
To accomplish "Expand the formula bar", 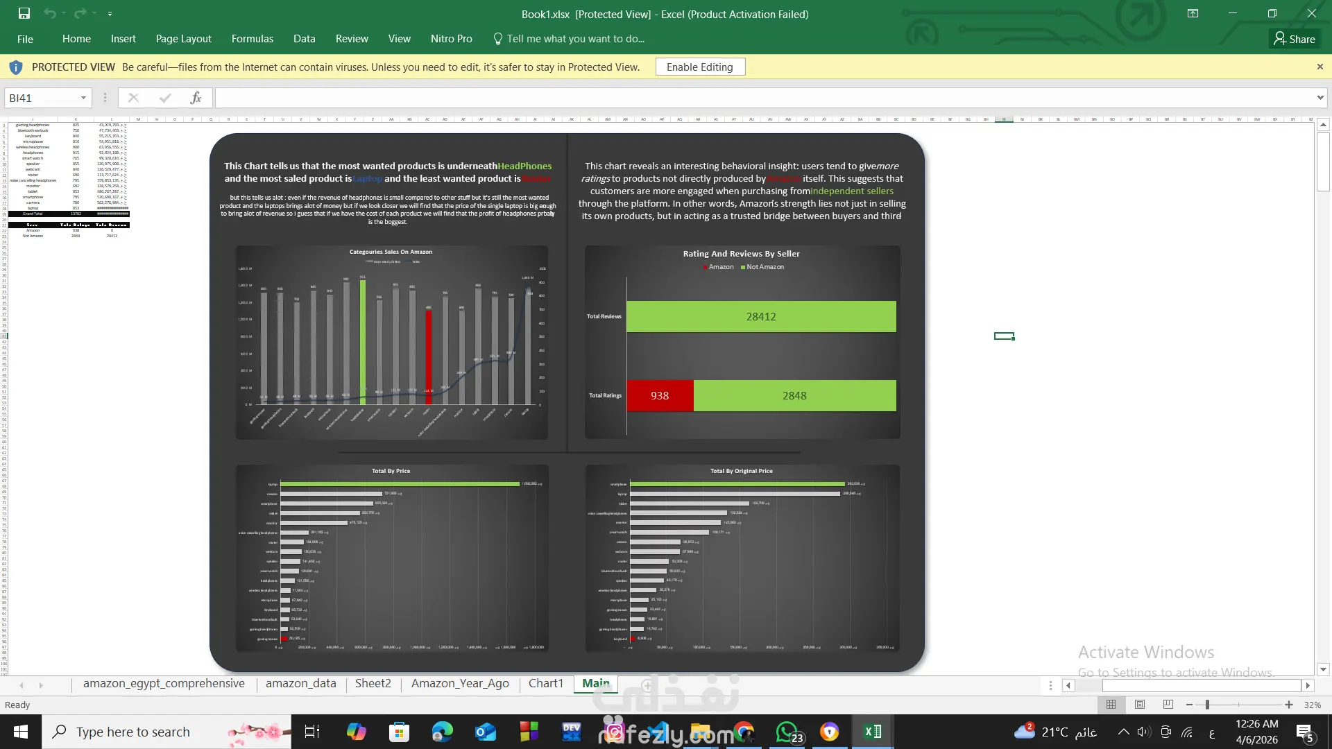I will tap(1320, 98).
